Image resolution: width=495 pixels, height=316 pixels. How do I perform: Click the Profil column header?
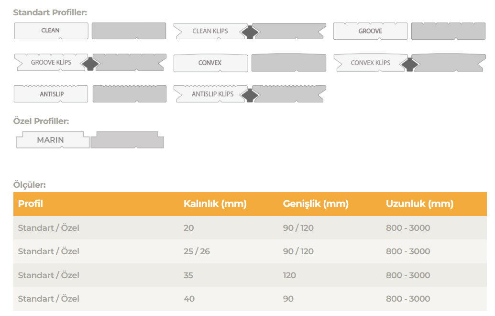(31, 204)
